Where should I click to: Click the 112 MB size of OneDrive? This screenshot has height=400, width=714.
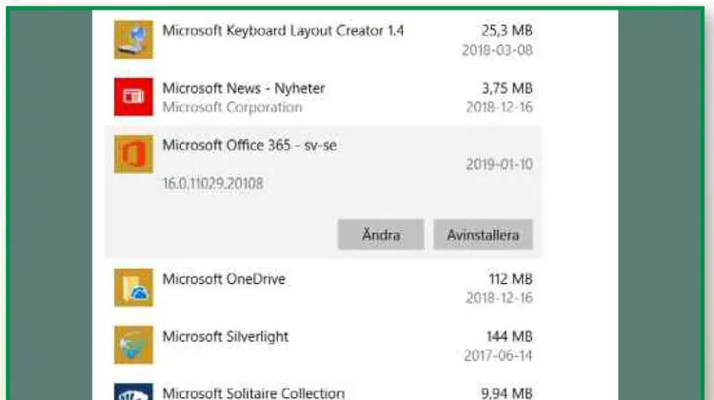tap(510, 278)
